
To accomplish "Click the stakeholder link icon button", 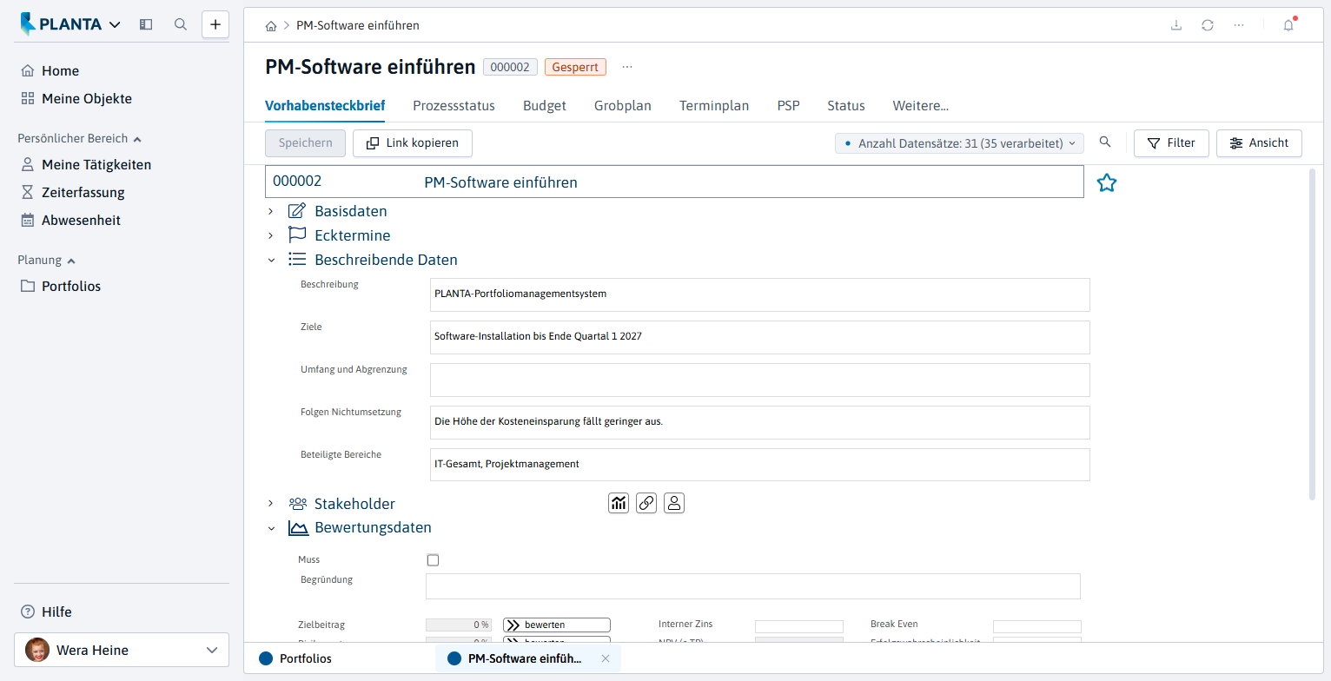I will pyautogui.click(x=646, y=503).
